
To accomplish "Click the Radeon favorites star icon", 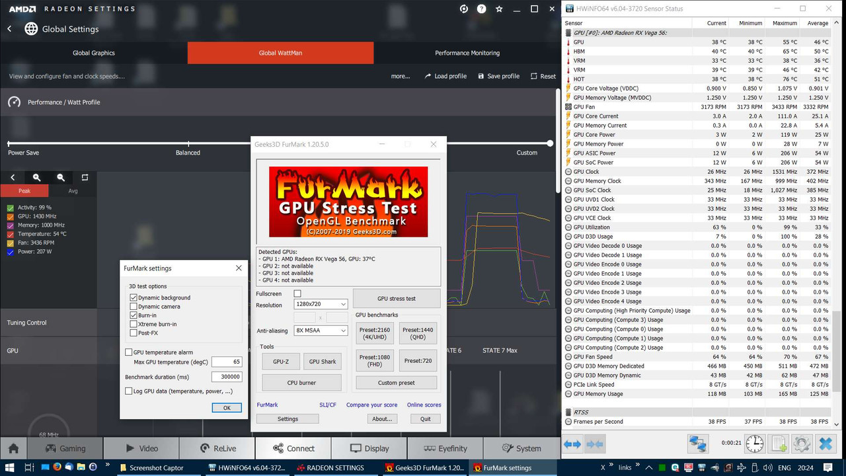I will (x=499, y=9).
